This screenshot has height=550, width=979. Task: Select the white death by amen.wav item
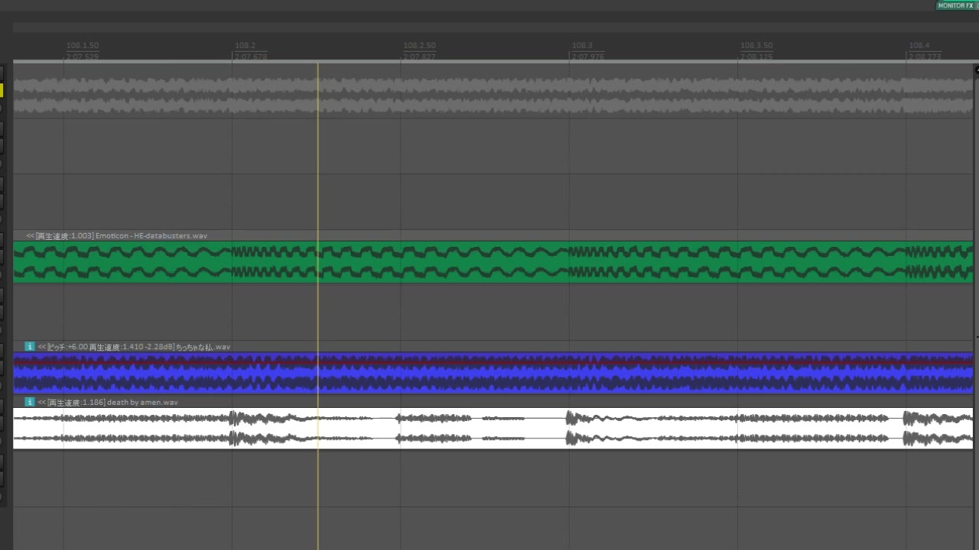click(493, 428)
